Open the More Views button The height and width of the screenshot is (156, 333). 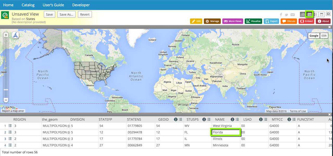tap(233, 21)
